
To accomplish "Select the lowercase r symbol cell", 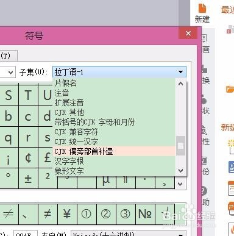I will tap(28, 137).
